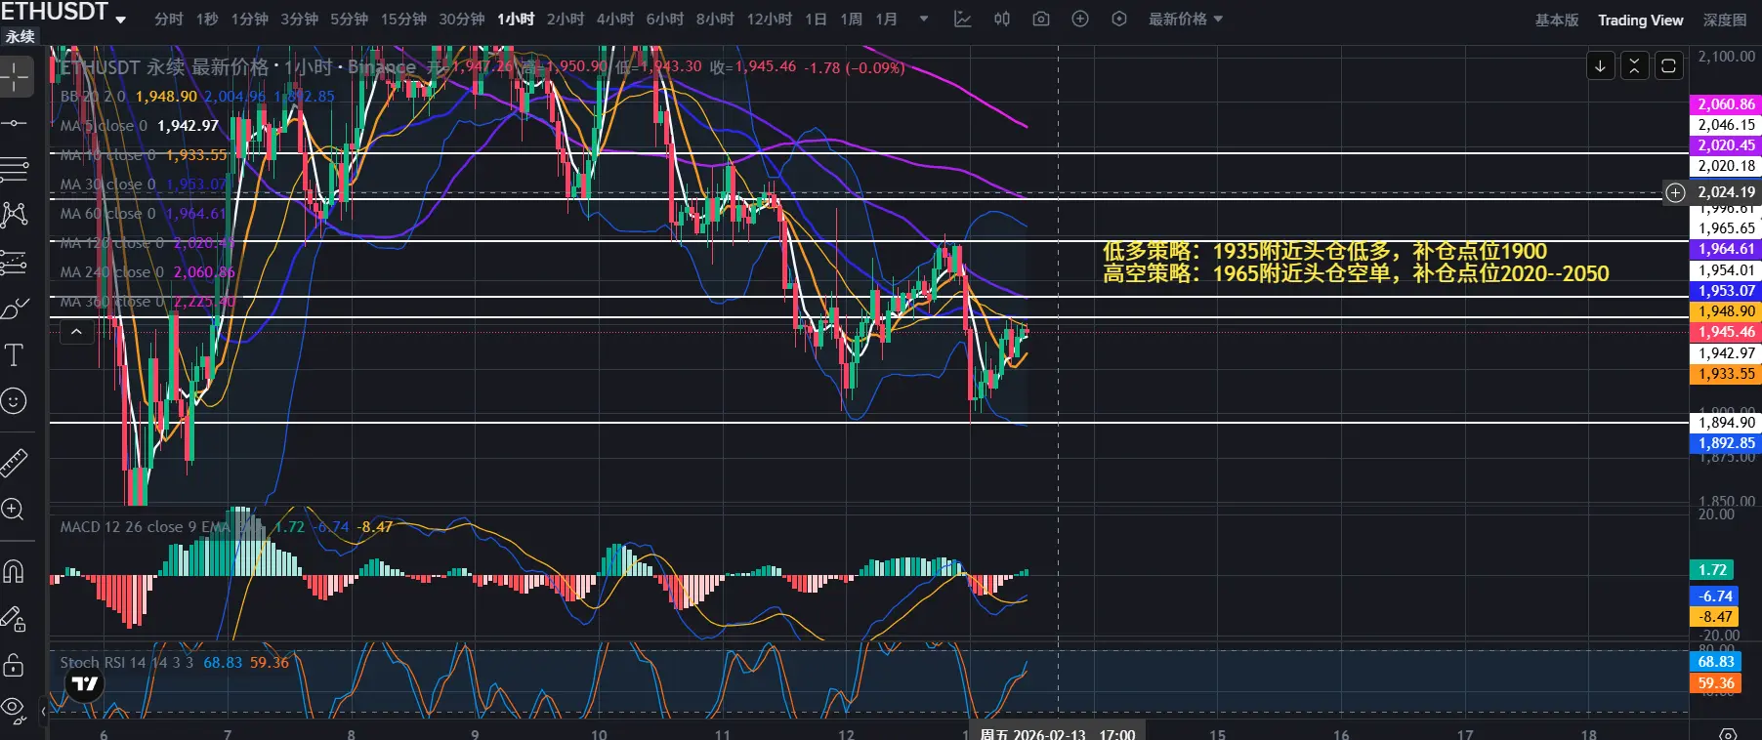The image size is (1762, 740).
Task: Select the brush drawing tool
Action: pyautogui.click(x=15, y=308)
